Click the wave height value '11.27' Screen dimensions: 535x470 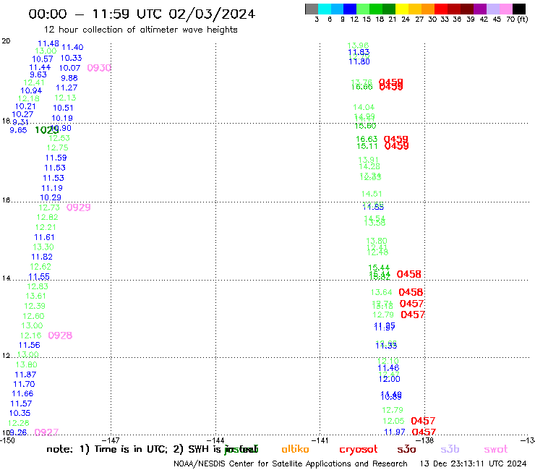[x=67, y=87]
